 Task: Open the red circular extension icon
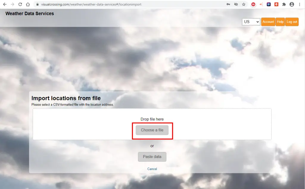(253, 4)
